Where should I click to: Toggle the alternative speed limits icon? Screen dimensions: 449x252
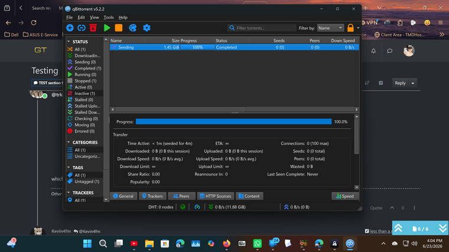click(x=197, y=207)
